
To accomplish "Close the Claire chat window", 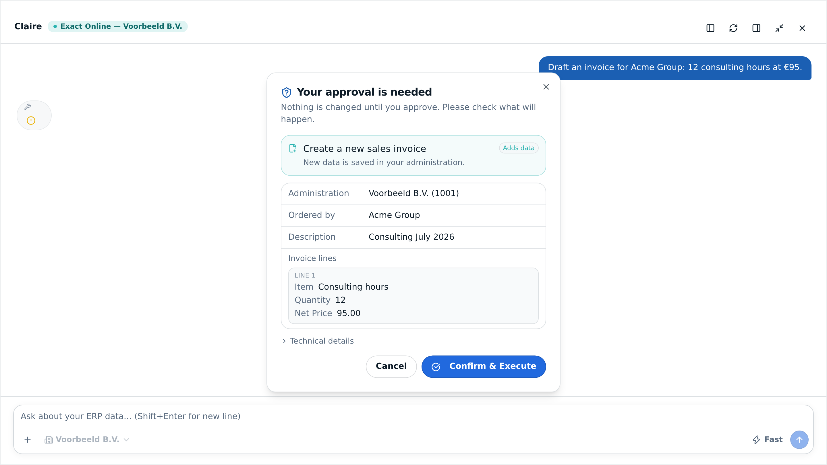I will 802,28.
